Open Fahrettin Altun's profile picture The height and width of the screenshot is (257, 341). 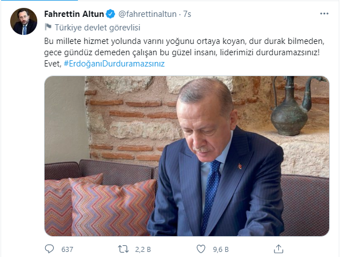pyautogui.click(x=24, y=21)
